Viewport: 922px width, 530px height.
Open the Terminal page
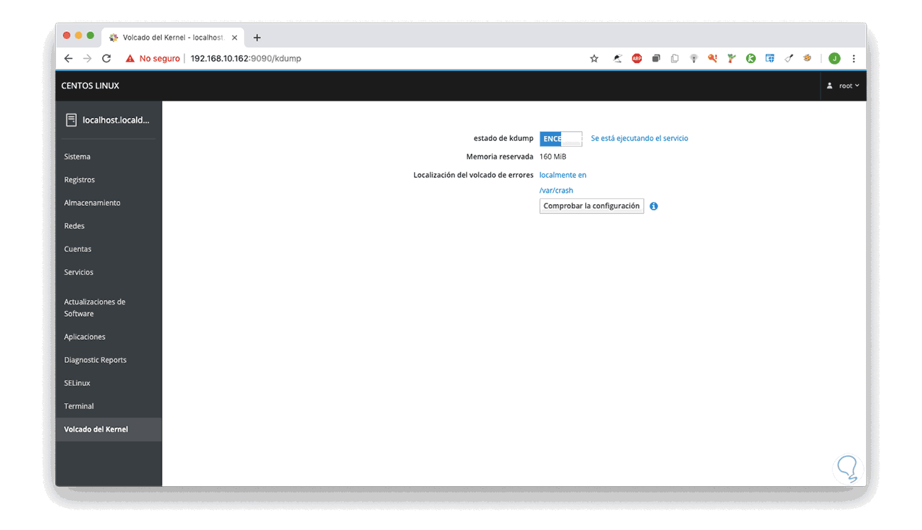[x=109, y=407]
